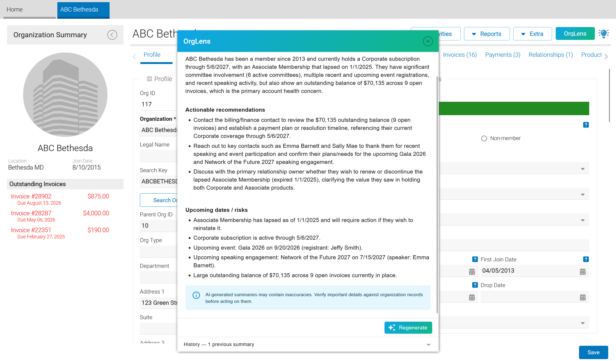Click the organization building avatar
Screen dimensions: 616x361
pyautogui.click(x=65, y=95)
